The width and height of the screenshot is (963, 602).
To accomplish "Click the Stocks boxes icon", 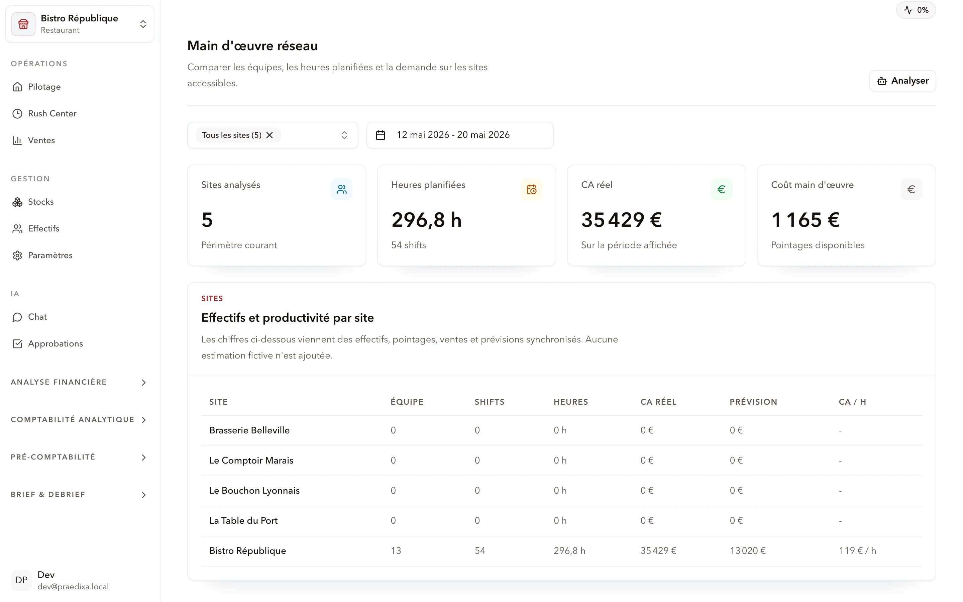I will (x=17, y=202).
